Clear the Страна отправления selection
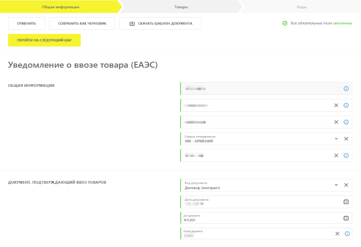 point(346,139)
